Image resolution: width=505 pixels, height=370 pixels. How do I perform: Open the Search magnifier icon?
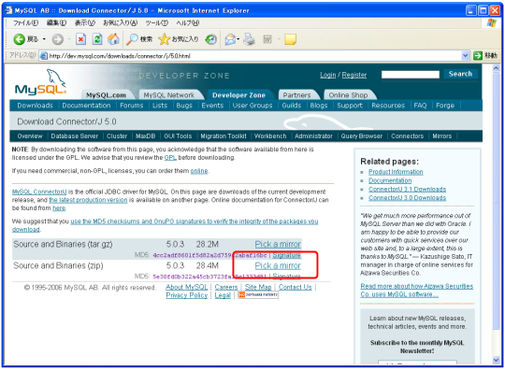132,39
